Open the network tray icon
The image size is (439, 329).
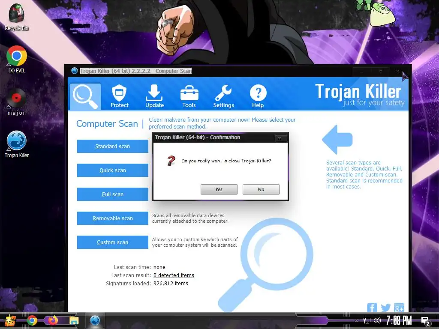(367, 320)
